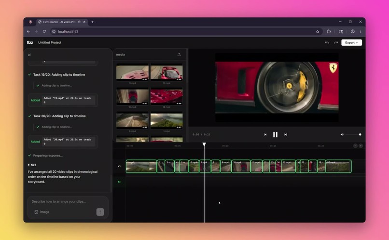Select the 1.mp4 media thumbnail
Image resolution: width=389 pixels, height=240 pixels.
click(167, 120)
